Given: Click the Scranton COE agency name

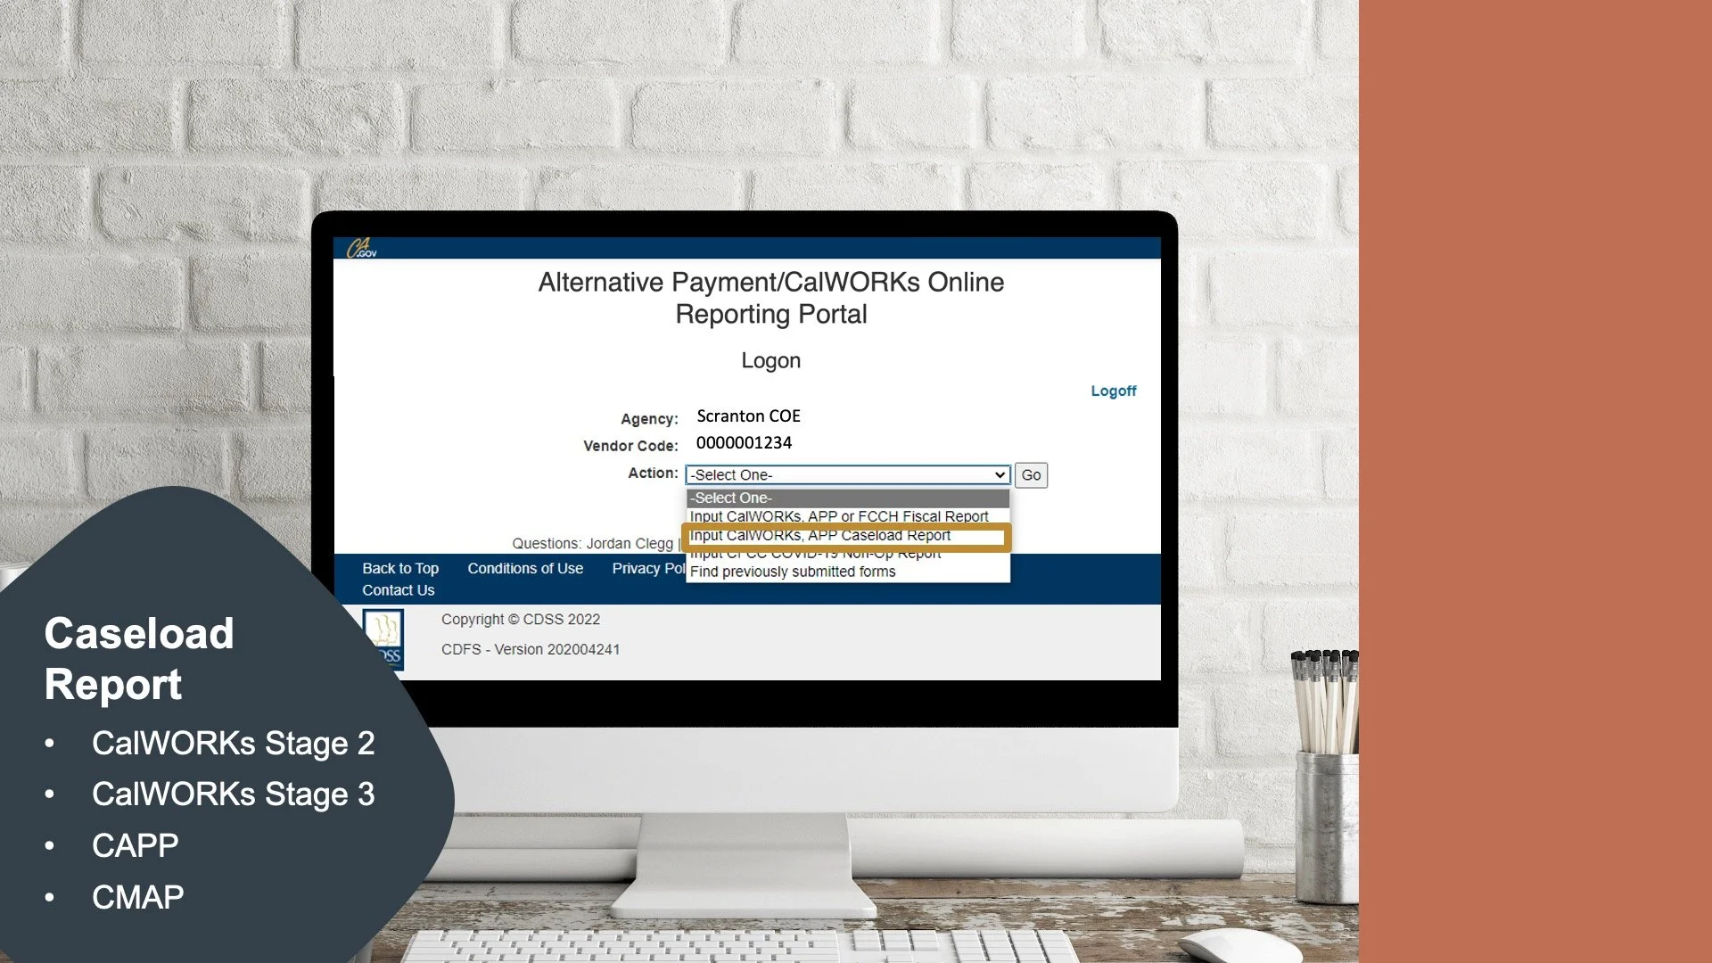Looking at the screenshot, I should pyautogui.click(x=748, y=416).
